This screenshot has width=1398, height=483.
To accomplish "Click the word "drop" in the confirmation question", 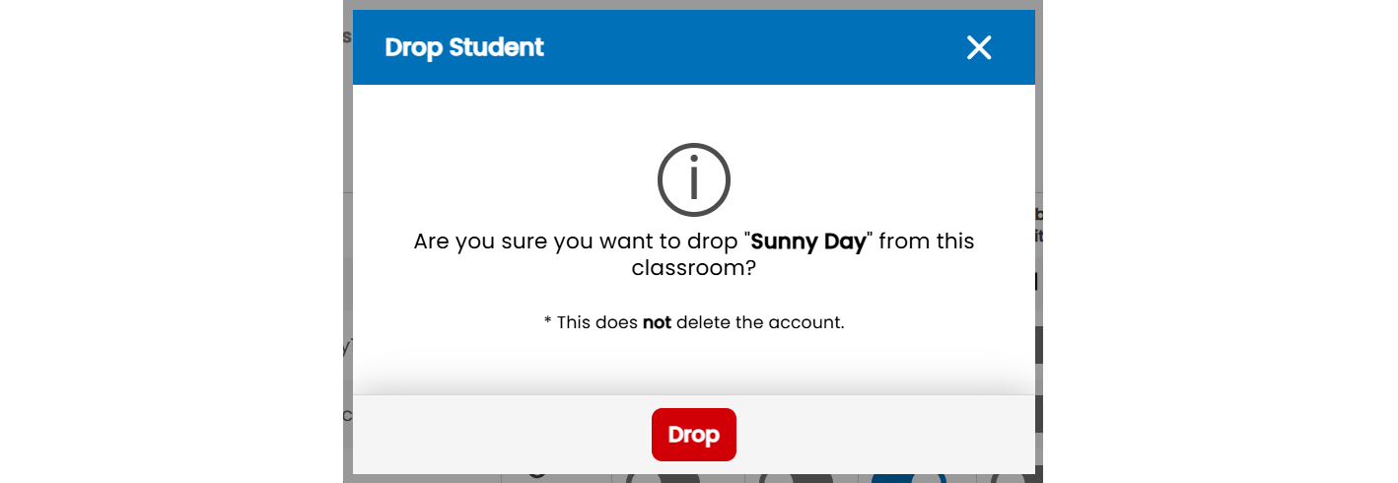I will (x=715, y=243).
